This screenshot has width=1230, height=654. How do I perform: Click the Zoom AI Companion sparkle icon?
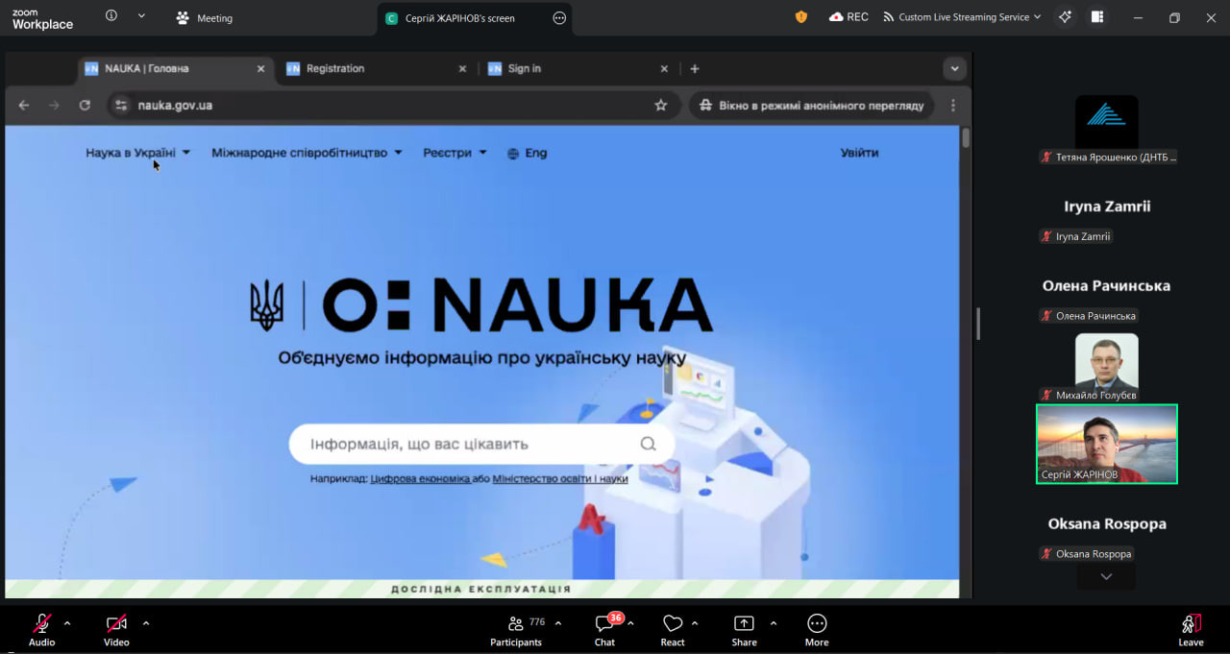click(1064, 17)
